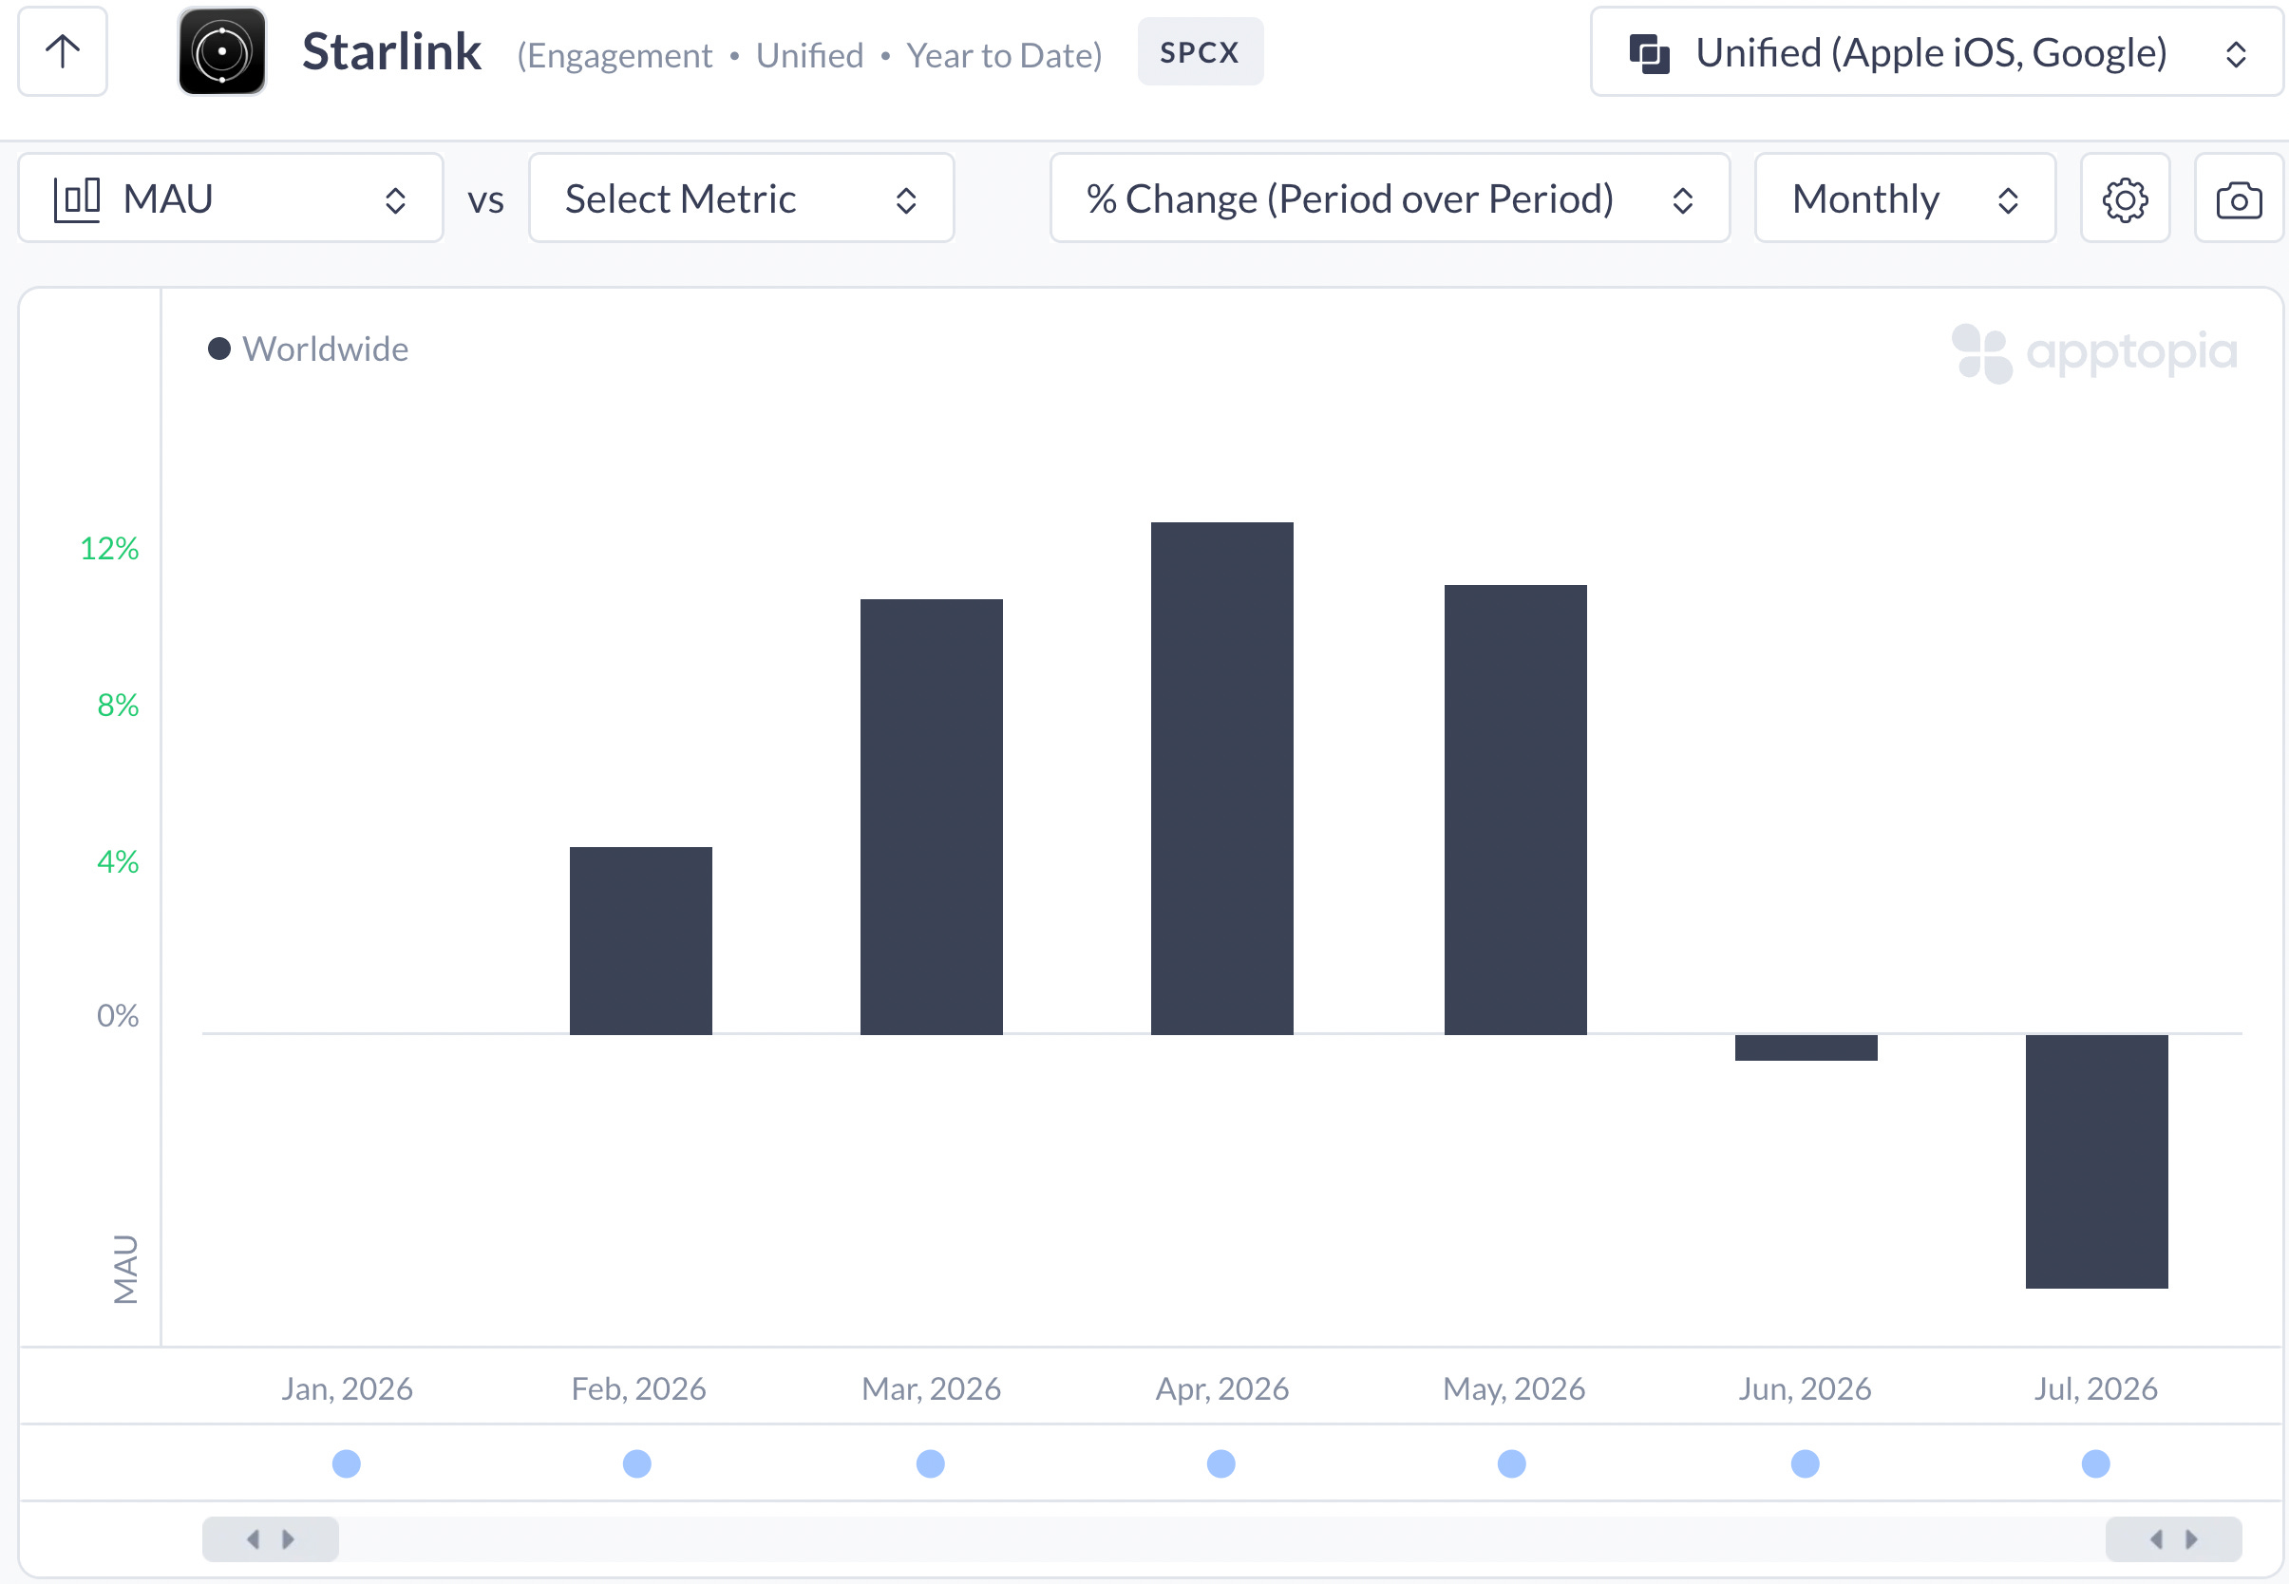This screenshot has width=2289, height=1584.
Task: Toggle the Worldwide legend series
Action: (x=309, y=349)
